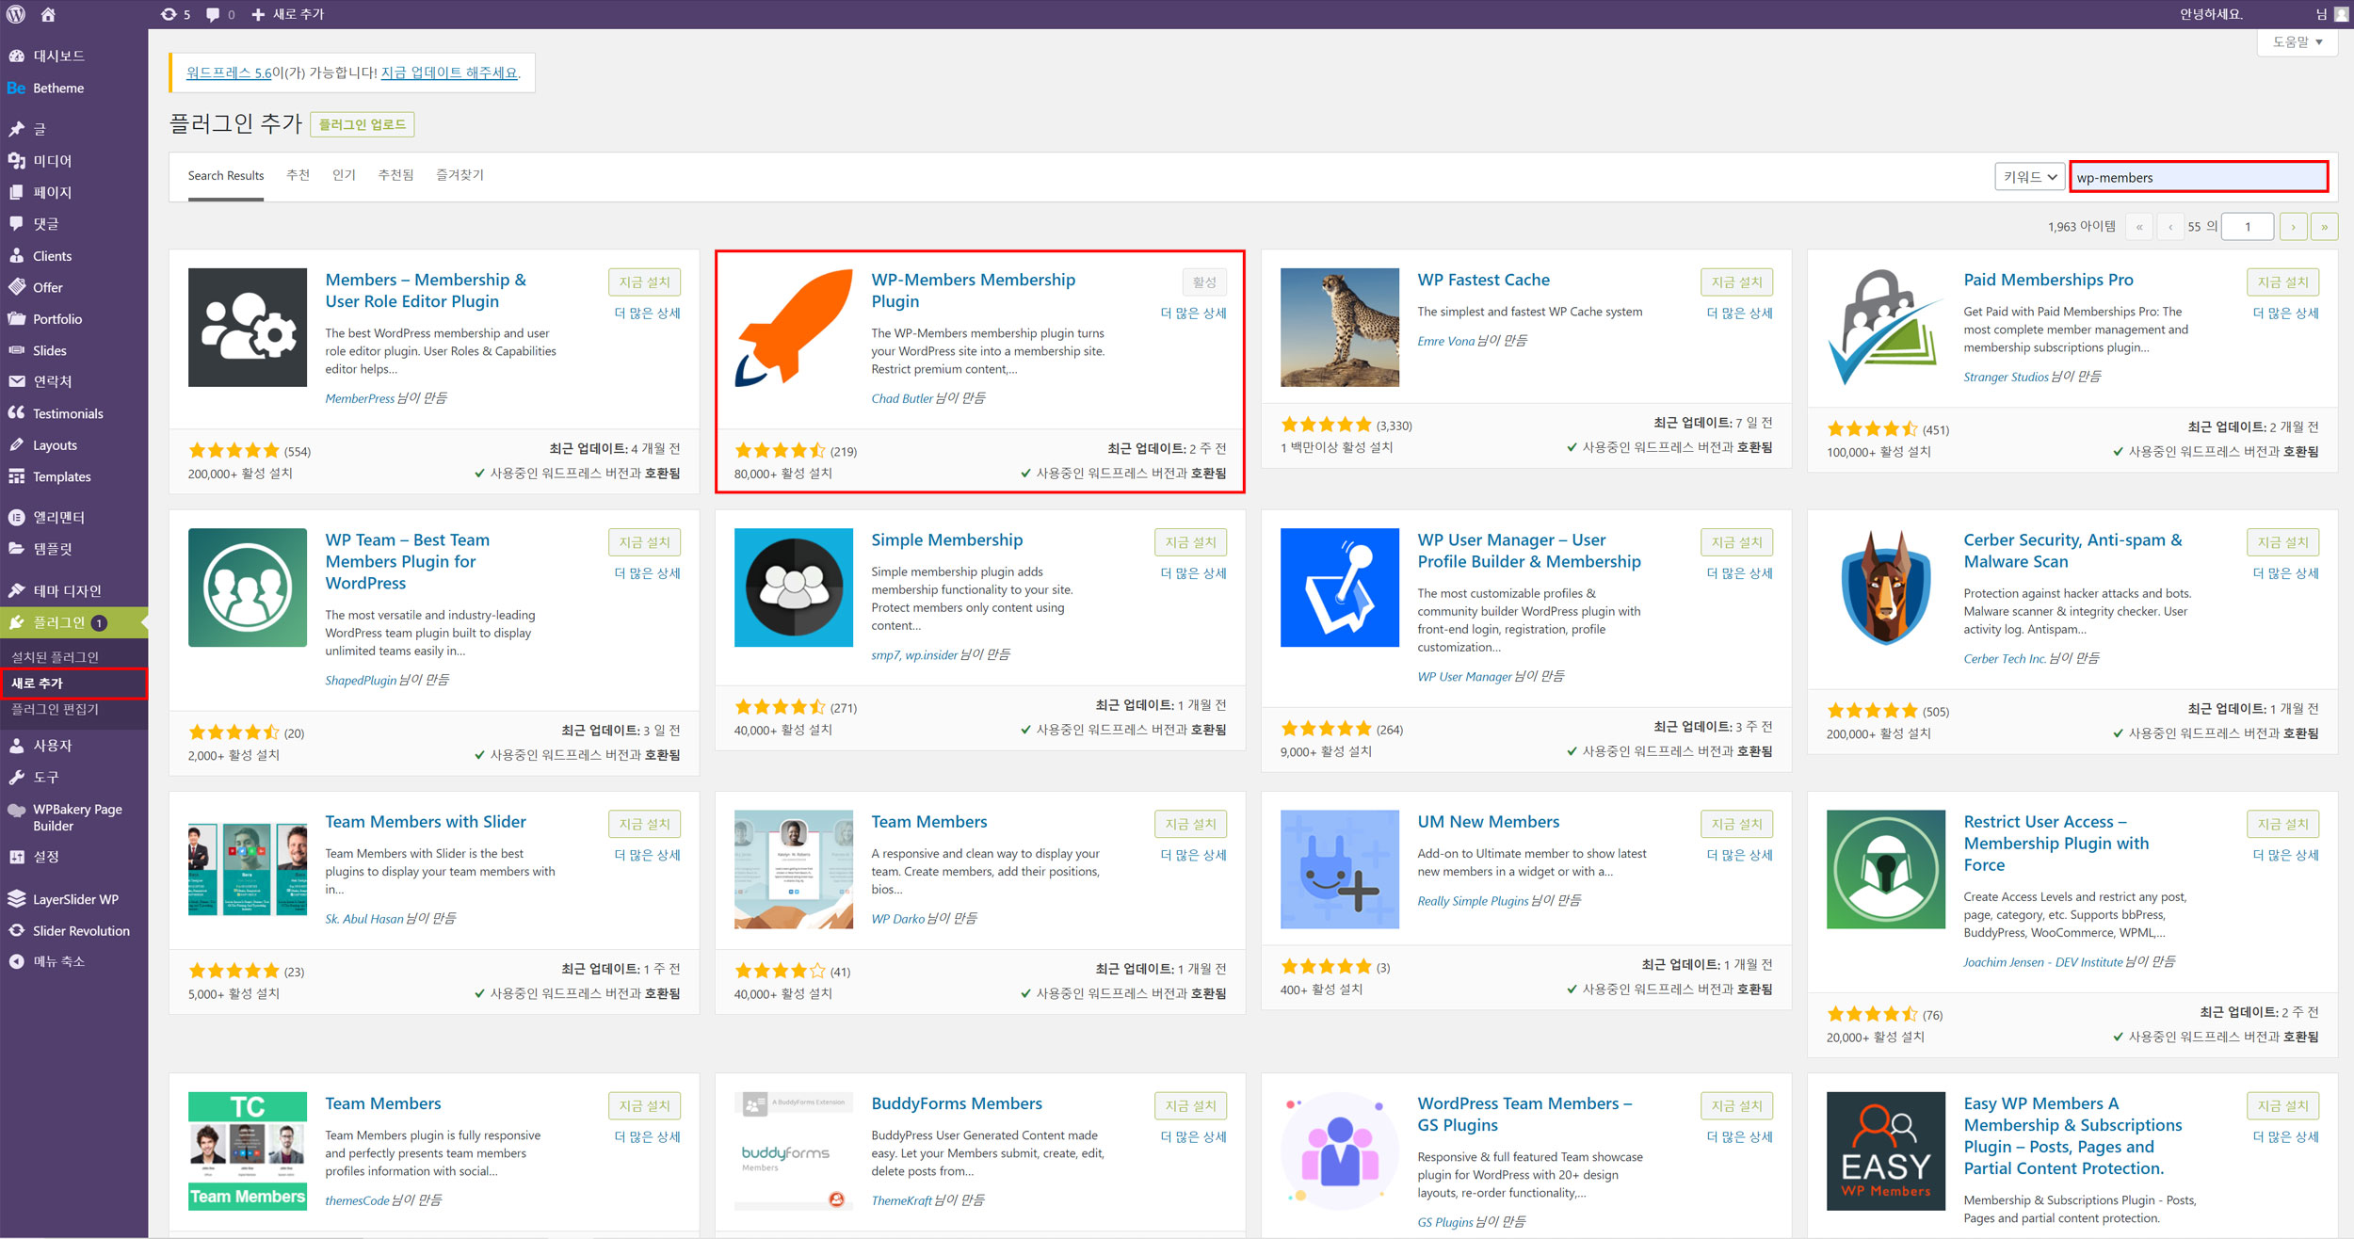Screen dimensions: 2354x1239
Task: Click the WP-Members rocket thumbnail
Action: (x=794, y=328)
